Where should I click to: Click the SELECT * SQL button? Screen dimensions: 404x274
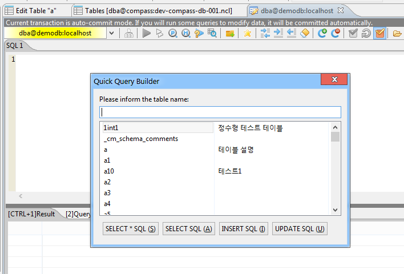(131, 229)
